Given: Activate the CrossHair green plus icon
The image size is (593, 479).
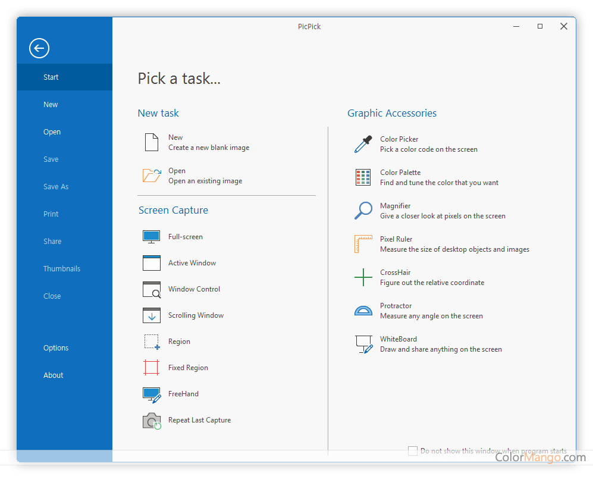Looking at the screenshot, I should (x=363, y=277).
